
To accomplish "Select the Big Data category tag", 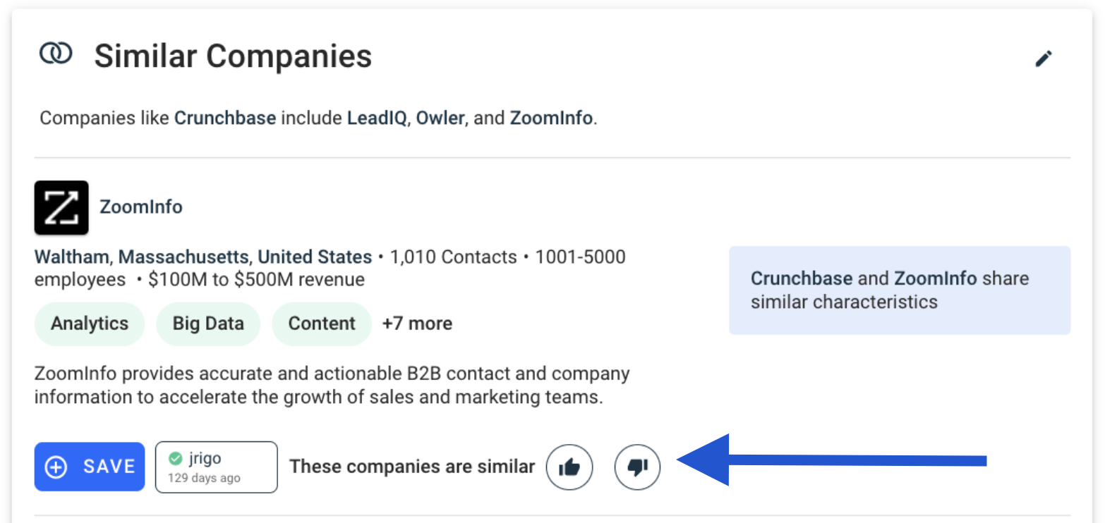I will click(208, 324).
